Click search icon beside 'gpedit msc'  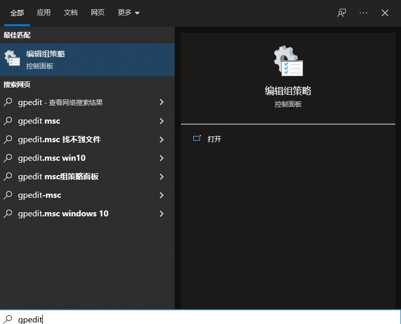click(x=8, y=121)
